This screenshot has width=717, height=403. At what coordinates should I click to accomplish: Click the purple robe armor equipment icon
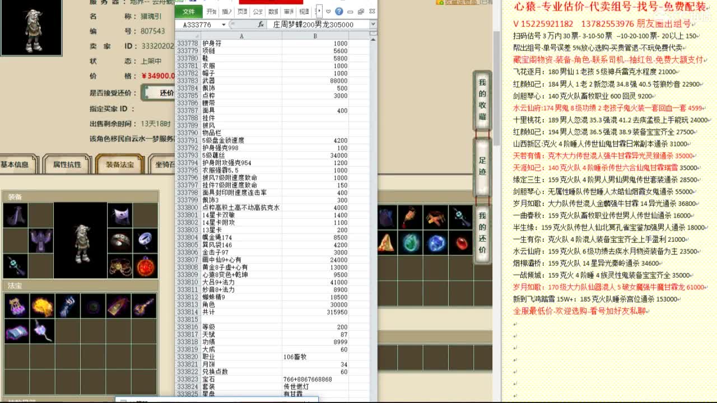coord(41,241)
